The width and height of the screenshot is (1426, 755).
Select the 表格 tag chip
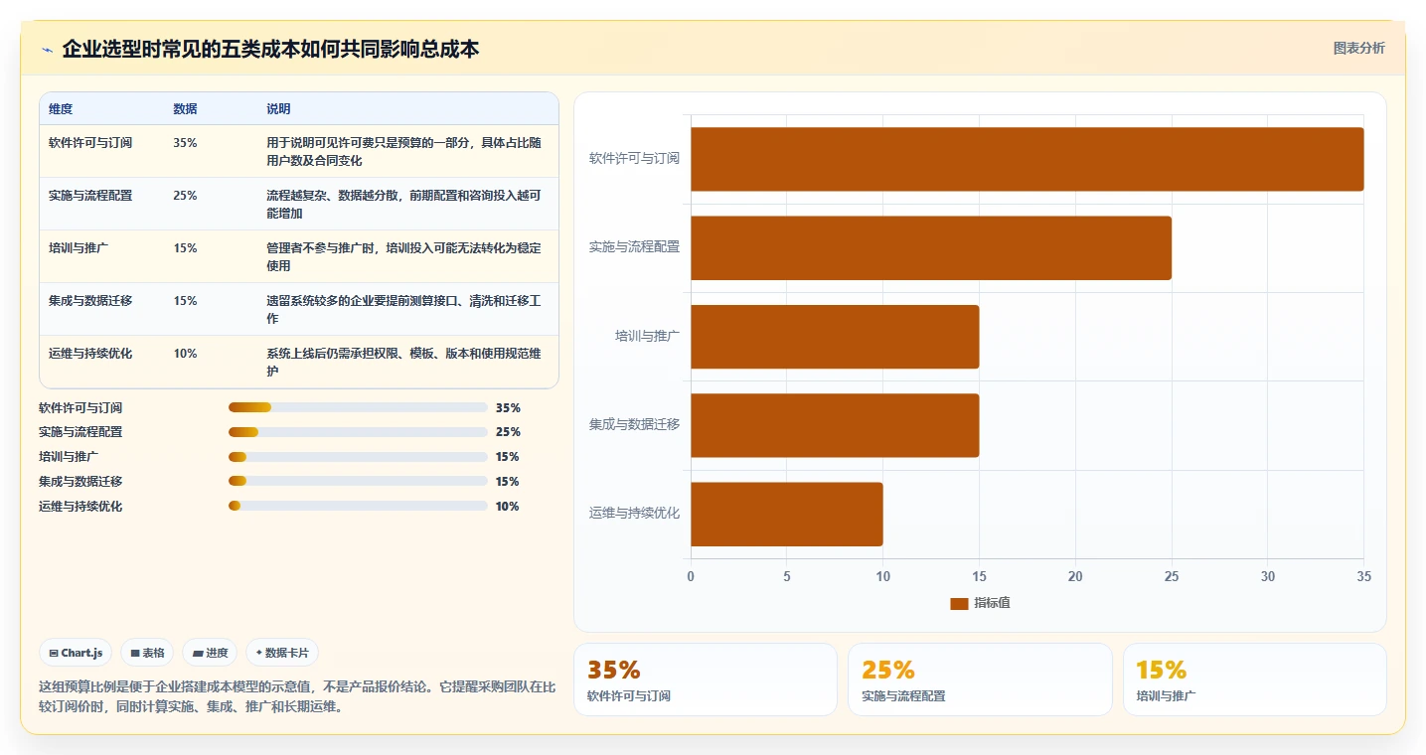click(x=147, y=653)
